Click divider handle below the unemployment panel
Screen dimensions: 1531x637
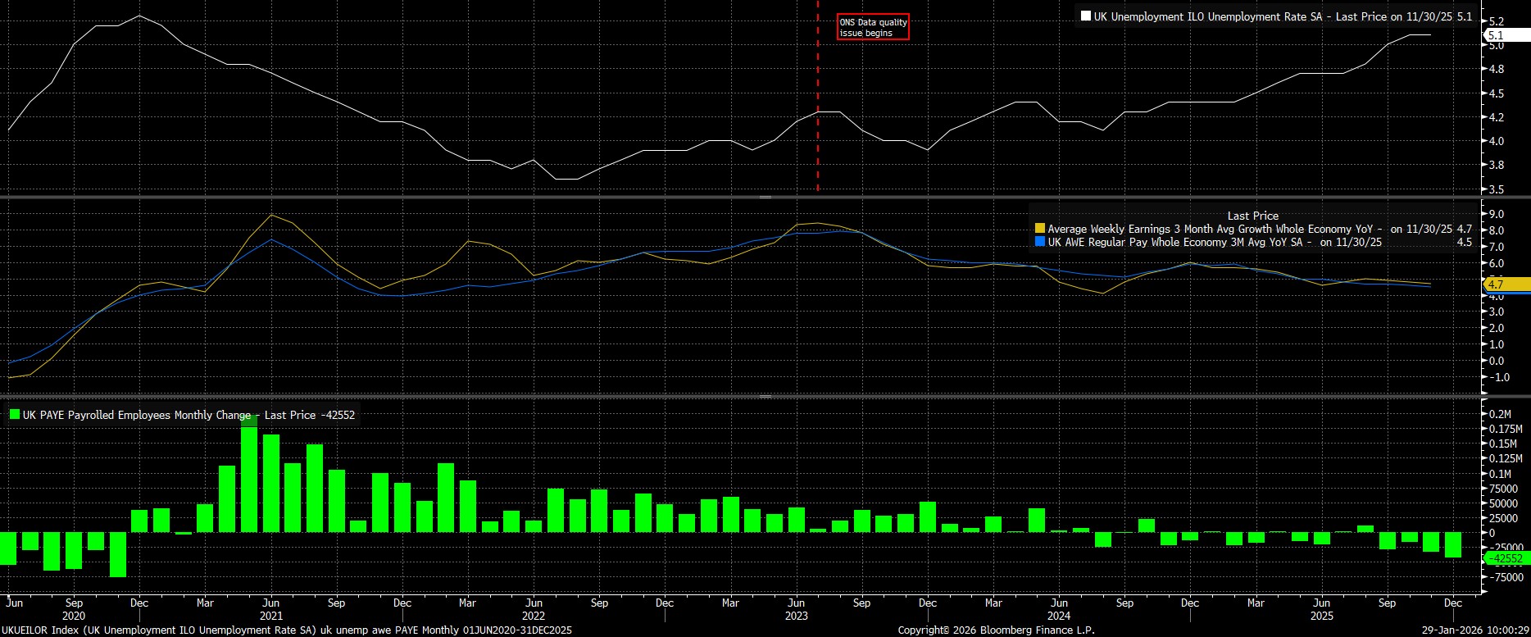765,198
